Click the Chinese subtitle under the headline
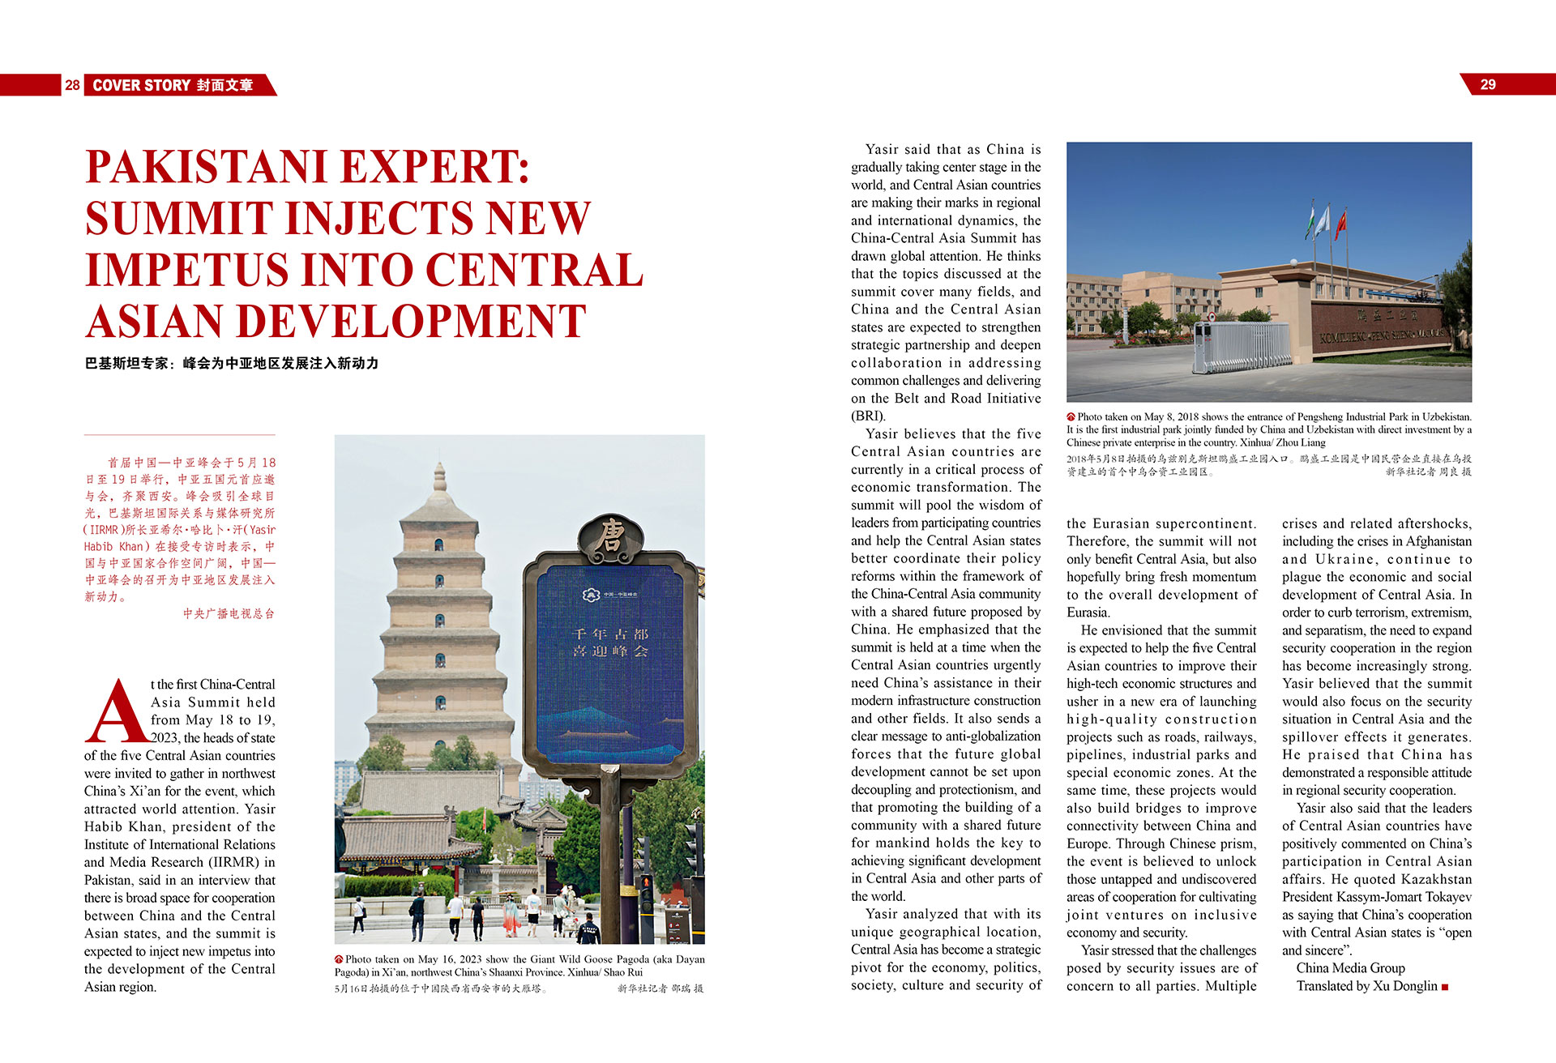This screenshot has width=1556, height=1063. (x=232, y=363)
